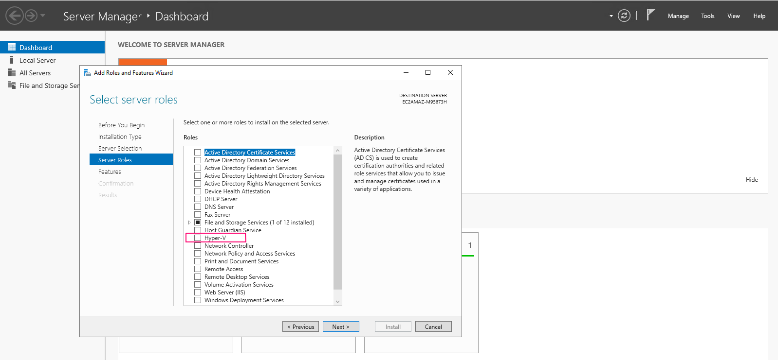This screenshot has width=778, height=360.
Task: Click the roles list scrollbar thumb
Action: [x=338, y=222]
